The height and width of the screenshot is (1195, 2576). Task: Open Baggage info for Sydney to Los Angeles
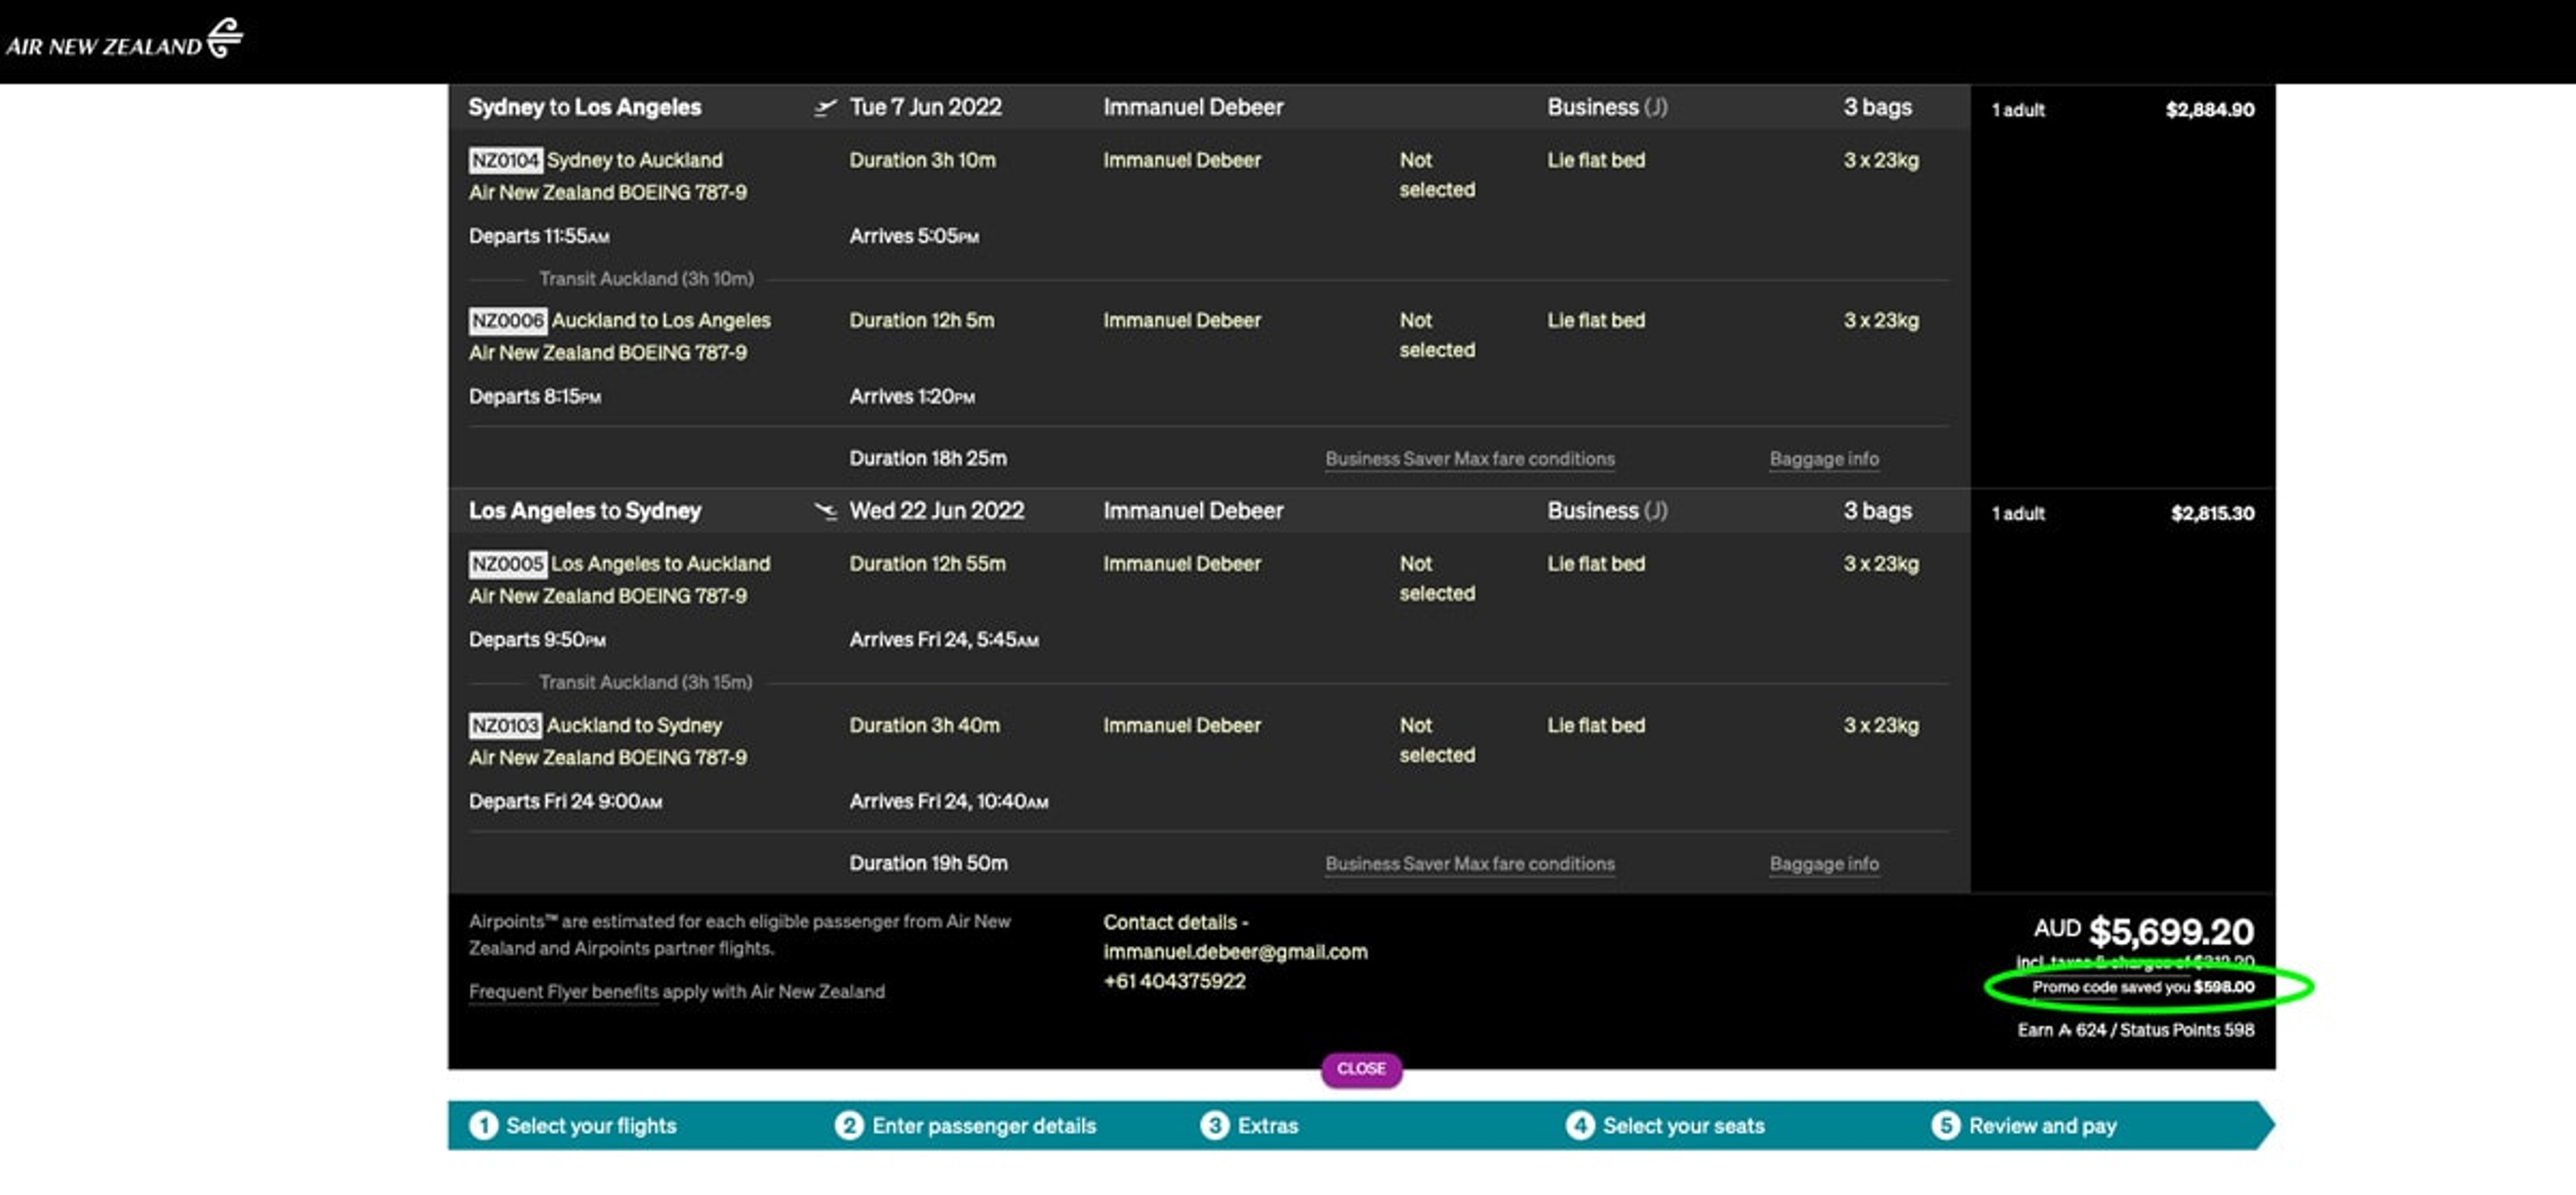(x=1823, y=459)
